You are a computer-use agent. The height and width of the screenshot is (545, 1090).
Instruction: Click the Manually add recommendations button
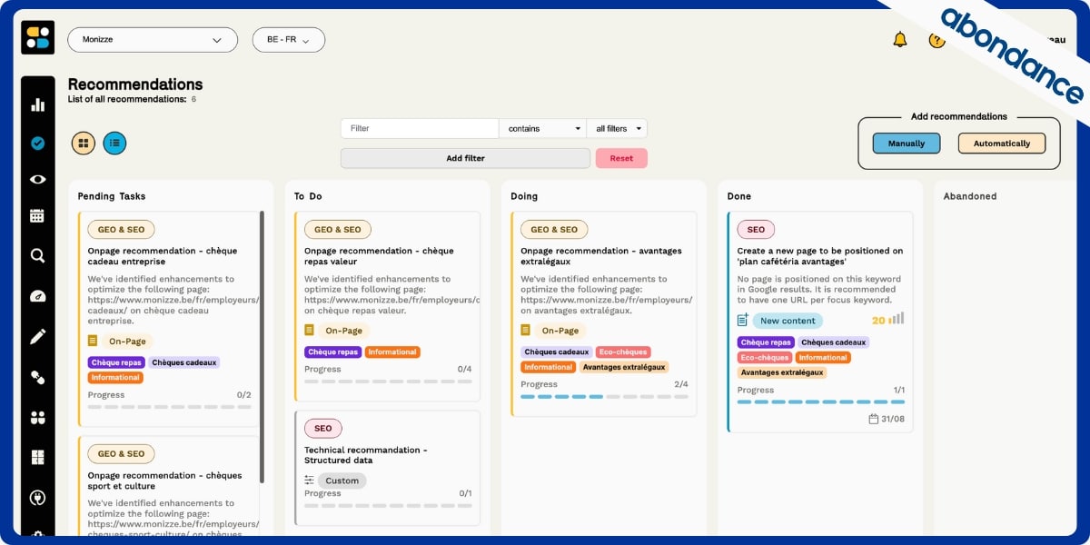906,144
